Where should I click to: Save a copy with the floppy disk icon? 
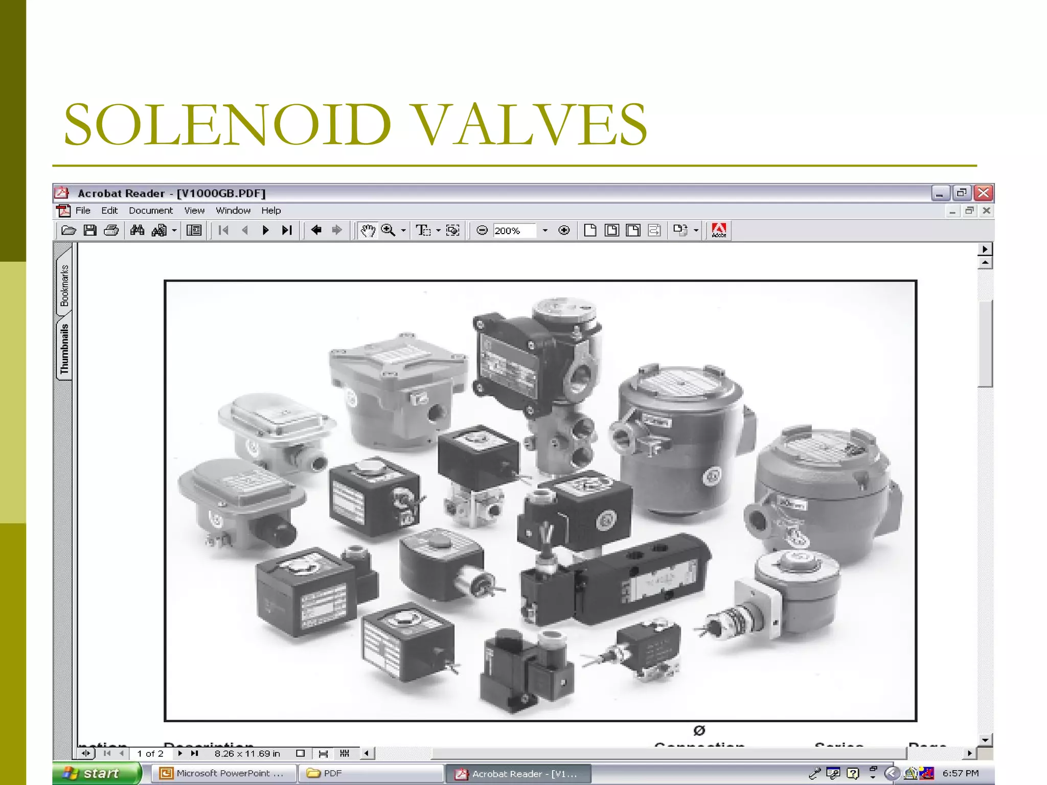[x=90, y=230]
